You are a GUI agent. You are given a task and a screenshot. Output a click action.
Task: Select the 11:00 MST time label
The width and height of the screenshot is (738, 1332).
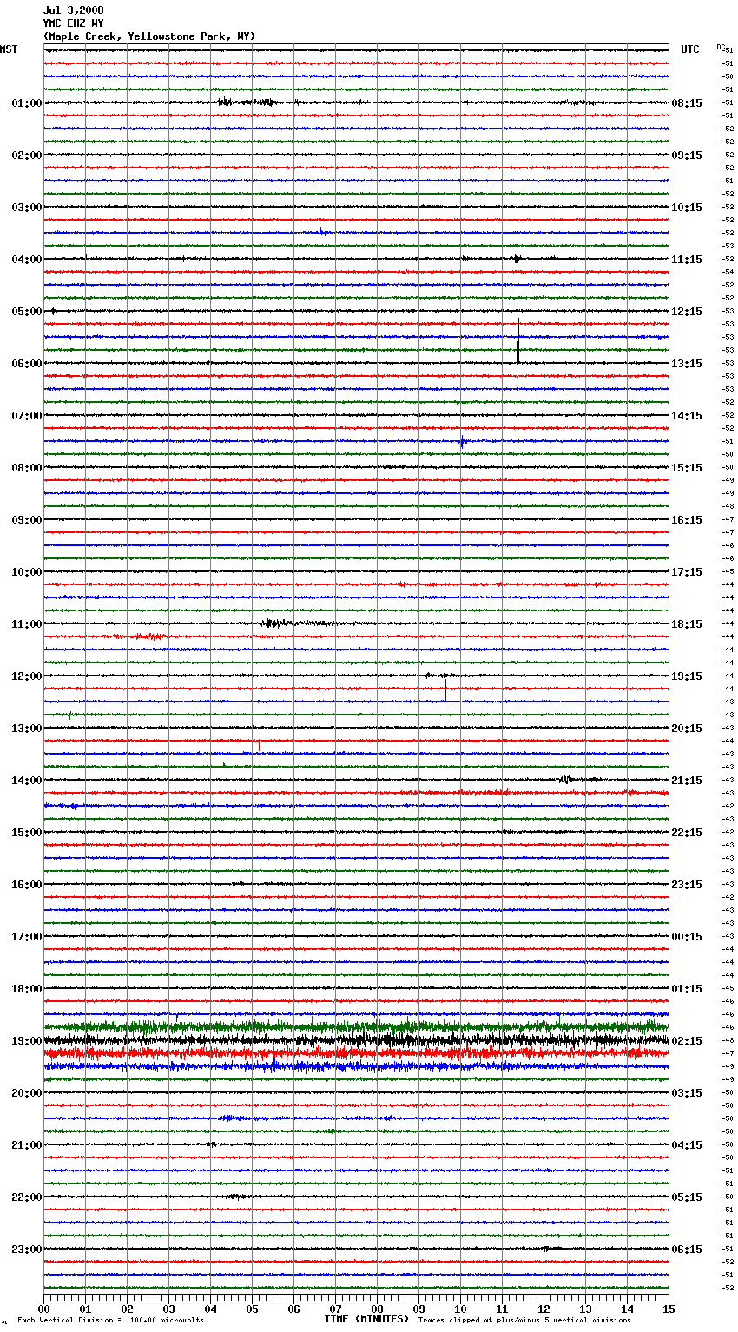[27, 624]
